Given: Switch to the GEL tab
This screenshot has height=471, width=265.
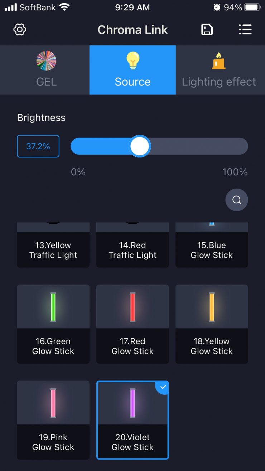Looking at the screenshot, I should [46, 70].
